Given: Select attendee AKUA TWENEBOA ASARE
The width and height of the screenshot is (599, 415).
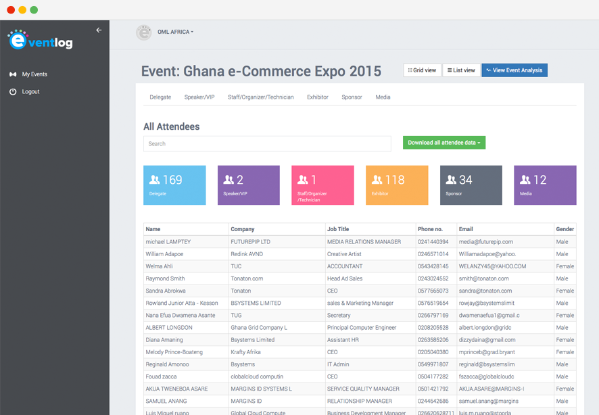Looking at the screenshot, I should coord(176,389).
